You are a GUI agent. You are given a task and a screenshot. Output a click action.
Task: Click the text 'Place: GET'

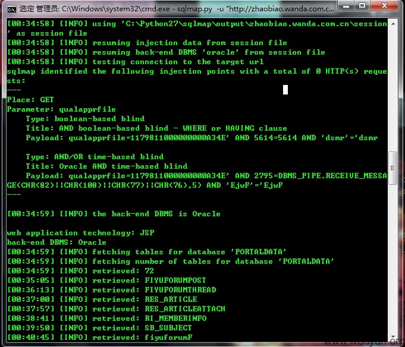pyautogui.click(x=30, y=100)
